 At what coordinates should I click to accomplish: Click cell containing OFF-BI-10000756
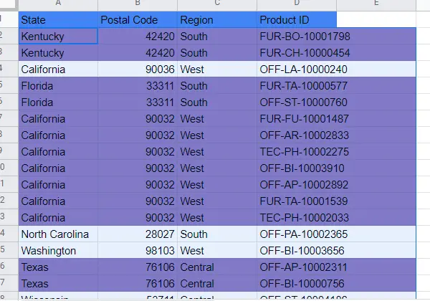coord(297,284)
